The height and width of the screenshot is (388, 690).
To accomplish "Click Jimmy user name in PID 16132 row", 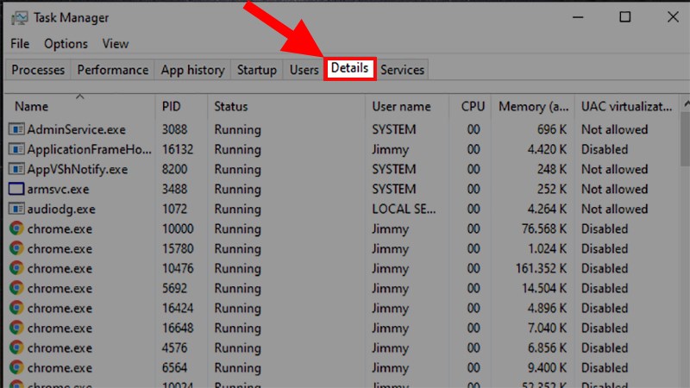I will (391, 149).
